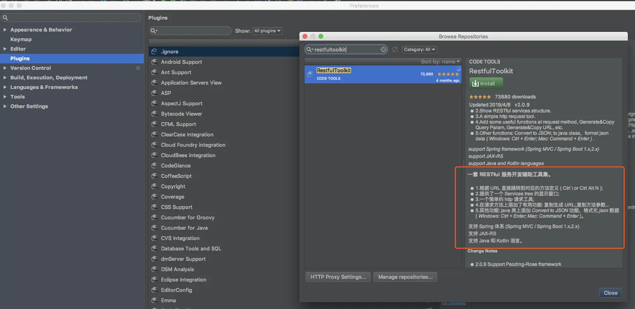Close the Browse Repositories dialog
The height and width of the screenshot is (309, 635).
pyautogui.click(x=610, y=293)
